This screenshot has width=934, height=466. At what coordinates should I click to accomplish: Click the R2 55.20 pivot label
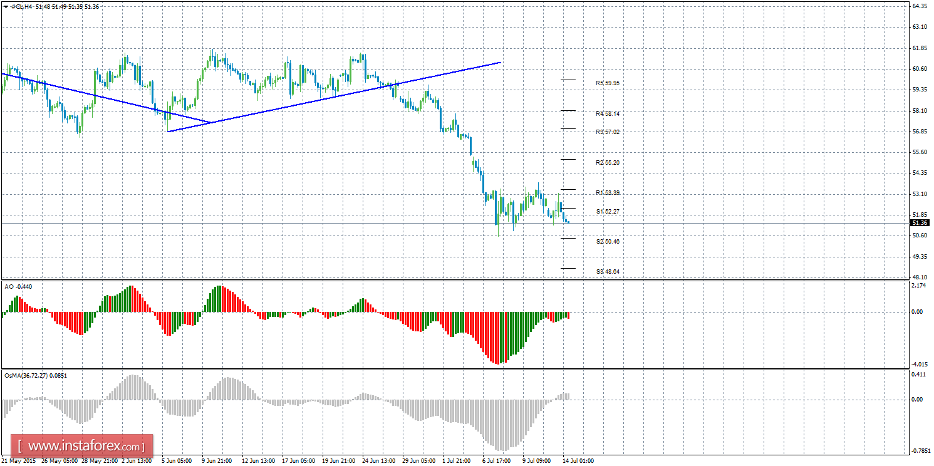pos(607,163)
